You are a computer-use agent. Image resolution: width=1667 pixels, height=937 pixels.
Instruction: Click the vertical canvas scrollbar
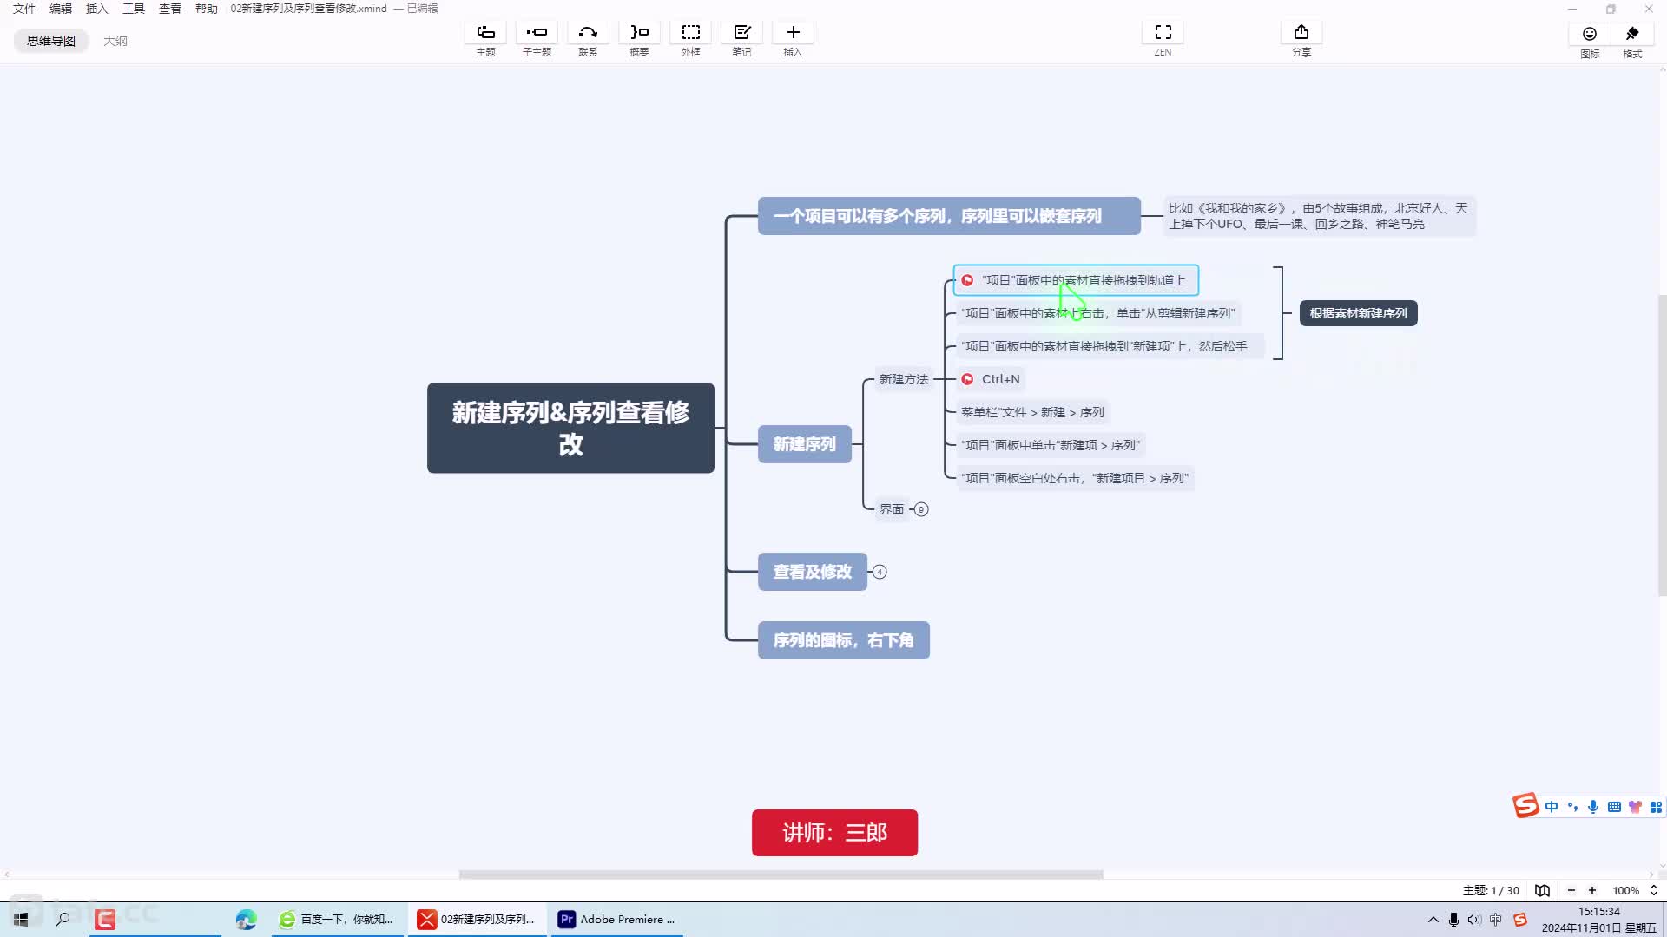tap(1662, 444)
